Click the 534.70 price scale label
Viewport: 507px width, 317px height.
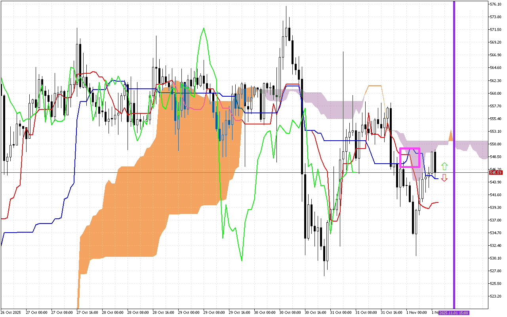click(496, 233)
